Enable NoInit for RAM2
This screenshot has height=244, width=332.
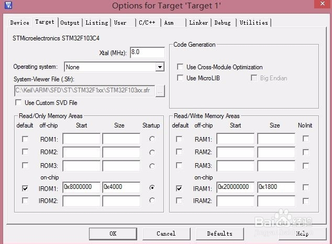[x=306, y=152]
